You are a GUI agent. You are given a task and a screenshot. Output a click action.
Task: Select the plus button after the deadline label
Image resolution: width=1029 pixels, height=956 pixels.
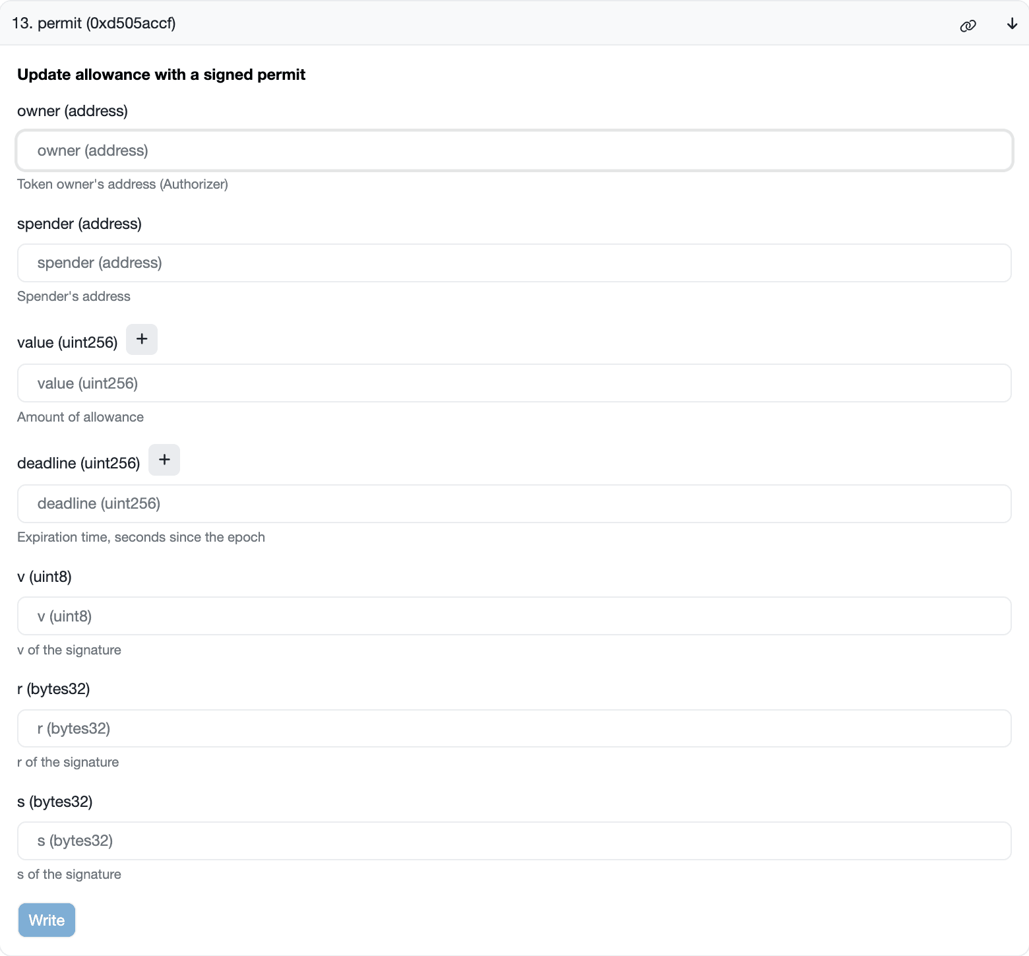164,460
